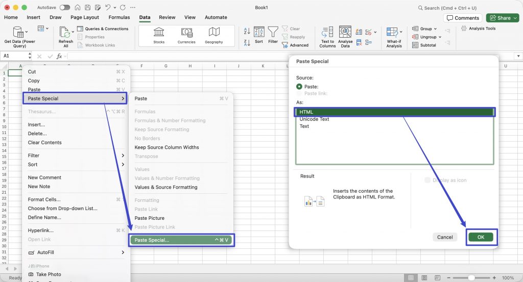Click the zoom out minus button
This screenshot has width=523, height=282.
(x=448, y=278)
